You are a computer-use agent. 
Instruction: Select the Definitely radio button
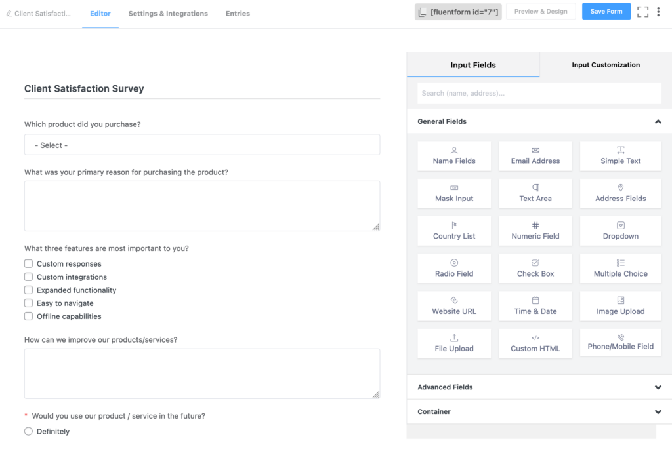28,431
